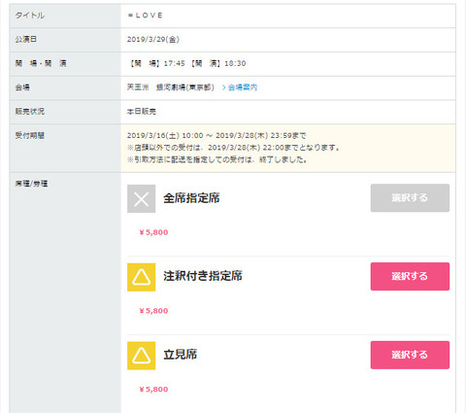Select 注釈付き指定席 with its 選択する button
Screen dimensions: 466x413
[410, 276]
